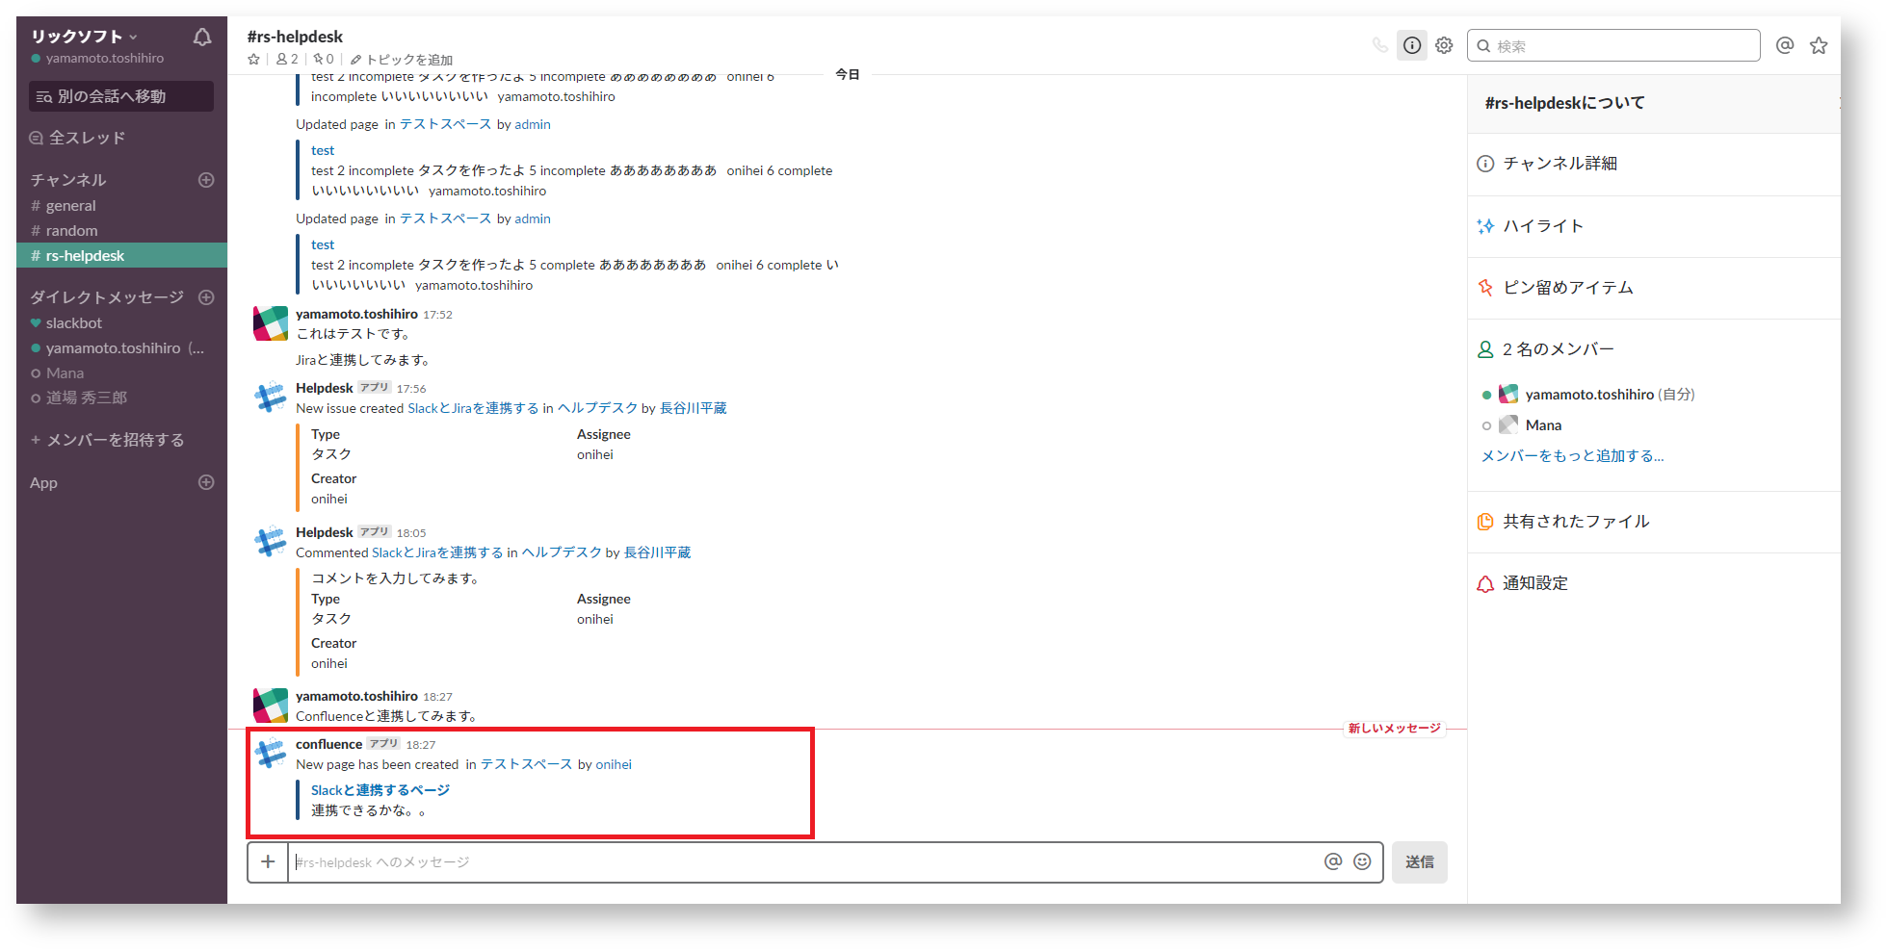This screenshot has height=950, width=1887.
Task: Click Helpdesk app avatar at 17:56
Action: (x=271, y=397)
